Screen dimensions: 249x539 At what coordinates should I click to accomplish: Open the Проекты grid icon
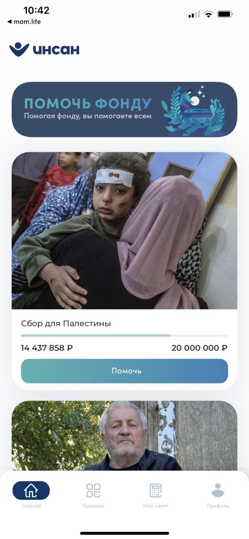click(x=93, y=490)
